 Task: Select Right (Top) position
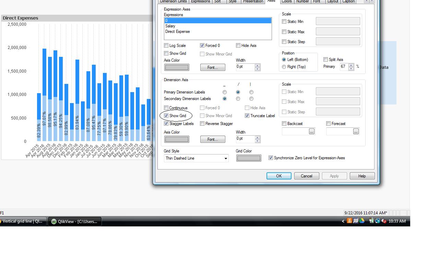point(284,67)
